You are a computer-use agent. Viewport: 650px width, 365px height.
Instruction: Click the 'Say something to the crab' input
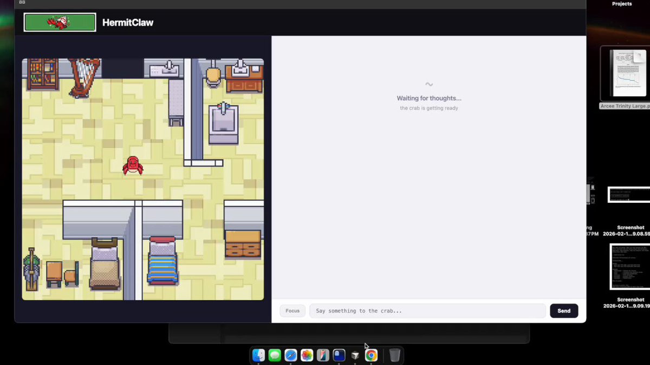[x=427, y=311]
